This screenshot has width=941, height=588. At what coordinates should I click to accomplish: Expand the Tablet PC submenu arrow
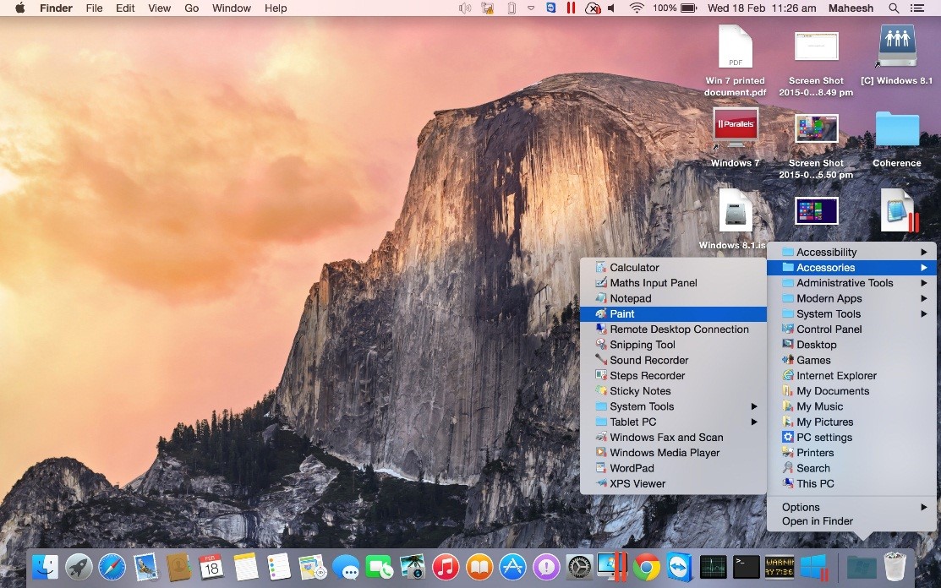pyautogui.click(x=754, y=422)
